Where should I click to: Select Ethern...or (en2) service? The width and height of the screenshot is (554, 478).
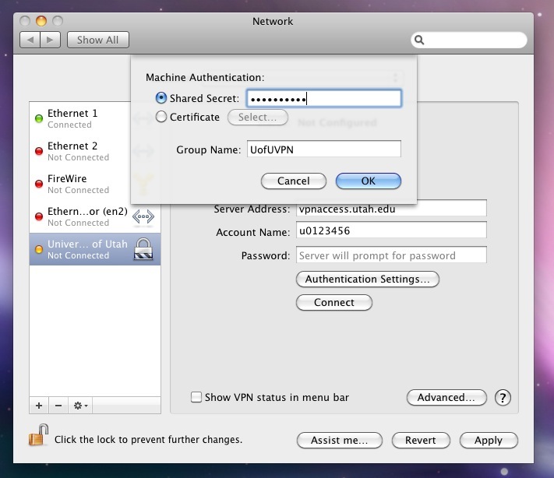[95, 216]
